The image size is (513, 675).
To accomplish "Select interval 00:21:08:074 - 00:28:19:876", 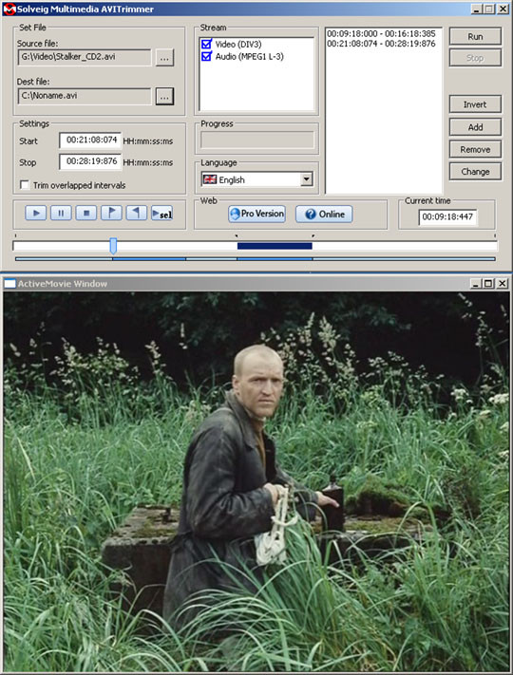I will [x=381, y=44].
